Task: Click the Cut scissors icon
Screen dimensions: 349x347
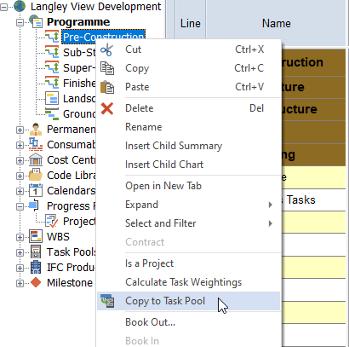Action: 107,49
